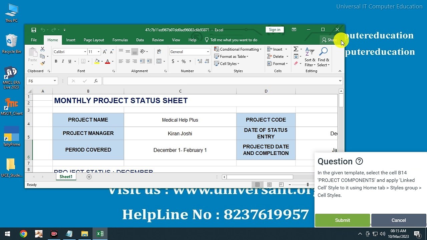
Task: Click the Insert Function fx icon
Action: tap(96, 81)
